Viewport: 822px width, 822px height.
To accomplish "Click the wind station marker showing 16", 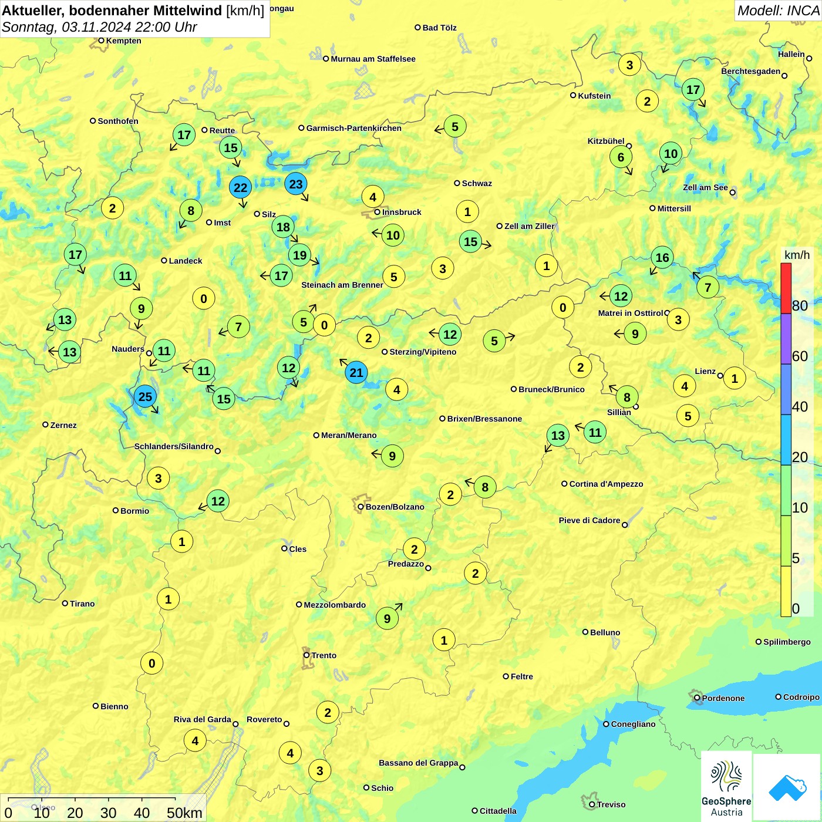I will click(662, 257).
